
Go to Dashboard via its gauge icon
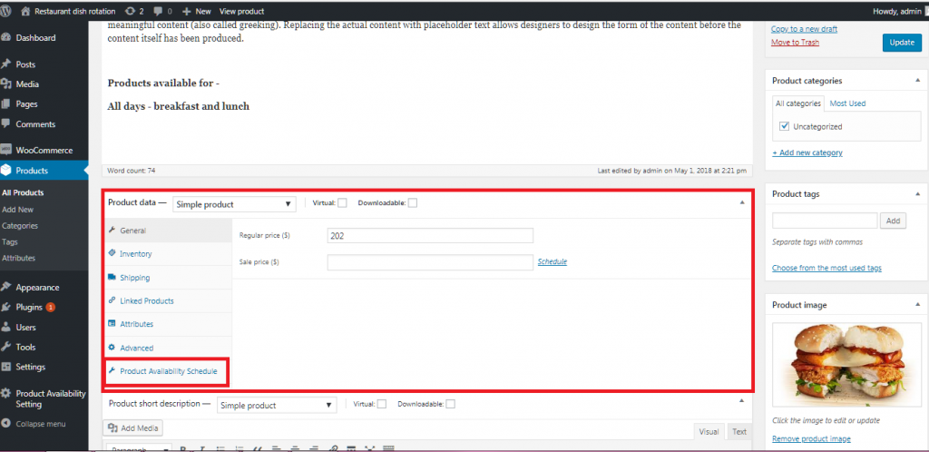(x=6, y=37)
